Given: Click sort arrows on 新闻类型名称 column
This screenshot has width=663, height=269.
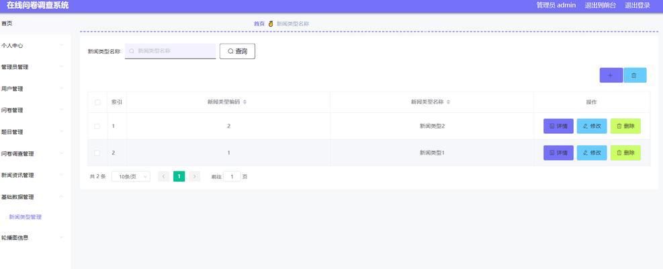Looking at the screenshot, I should click(448, 102).
